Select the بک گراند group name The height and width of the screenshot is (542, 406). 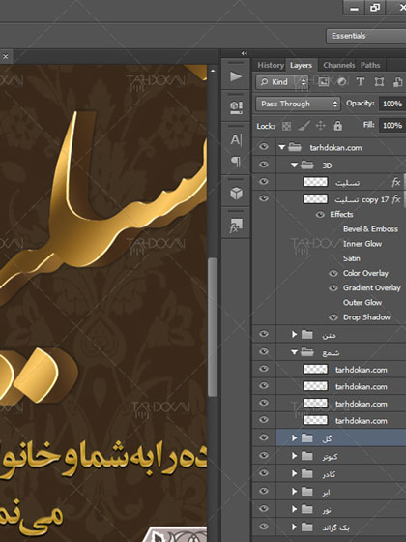pos(335,527)
